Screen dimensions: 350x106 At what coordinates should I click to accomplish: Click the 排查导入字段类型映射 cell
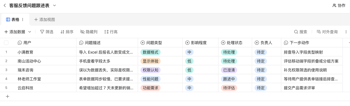312,52
